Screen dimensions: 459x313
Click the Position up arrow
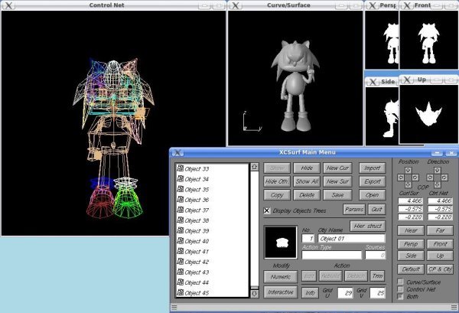(406, 171)
